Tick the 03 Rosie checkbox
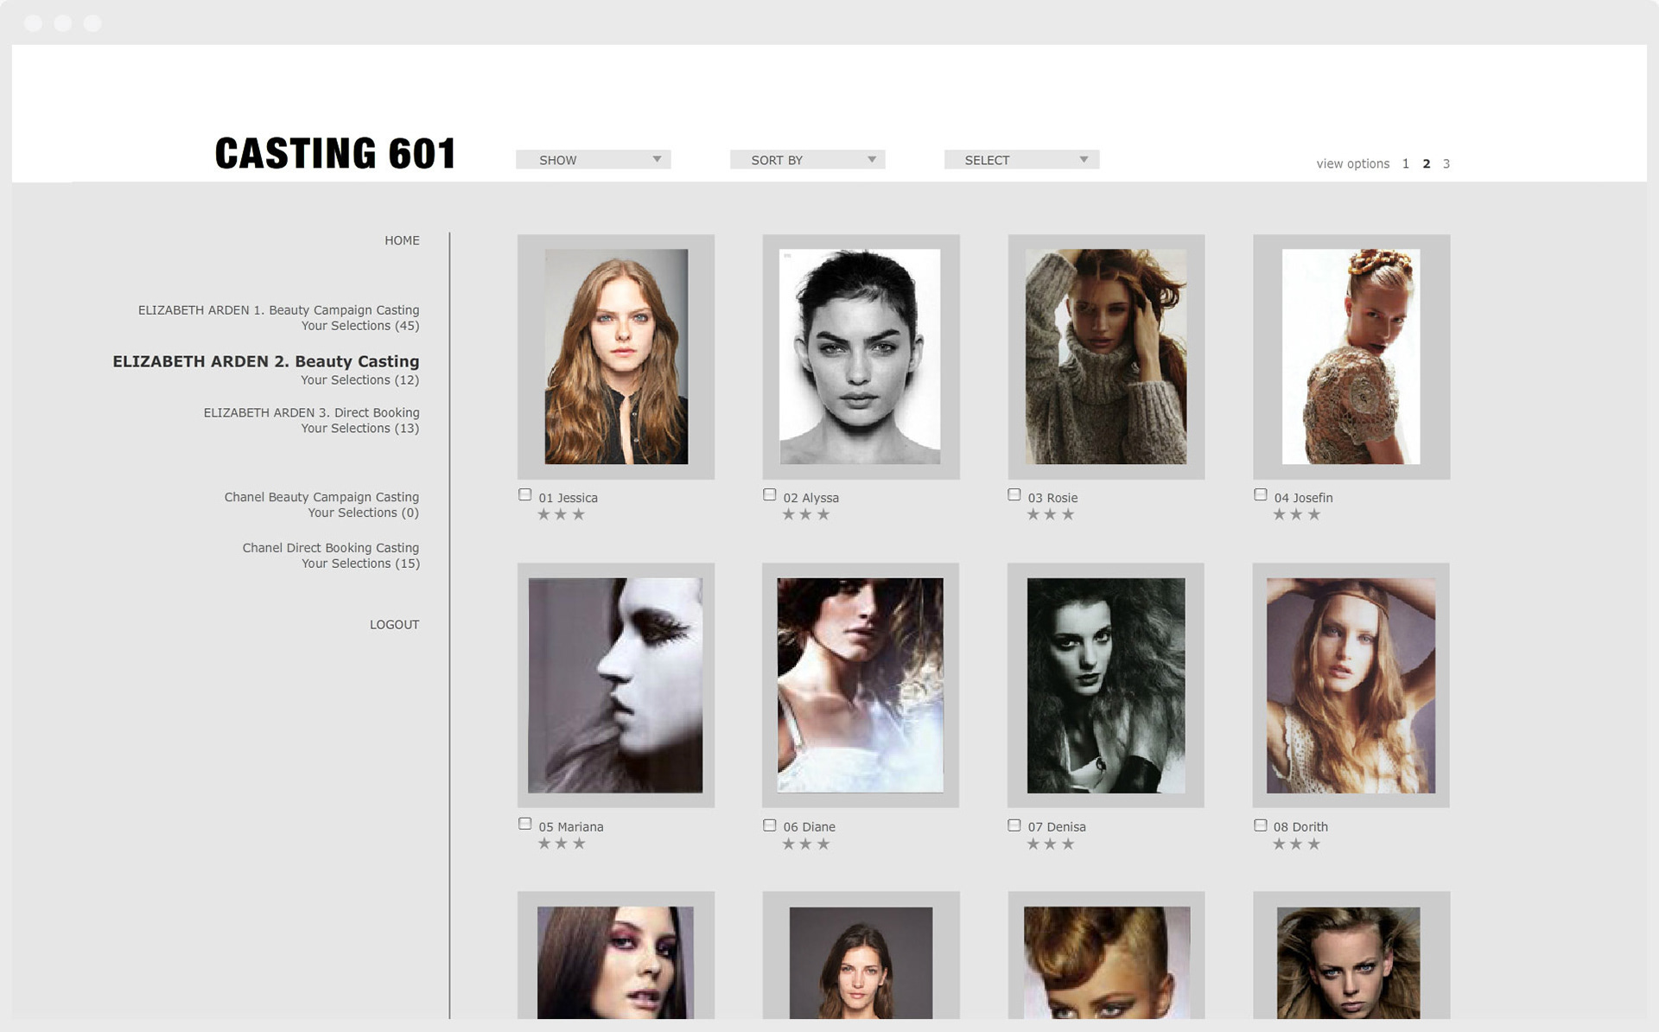Image resolution: width=1659 pixels, height=1032 pixels. 1014,495
